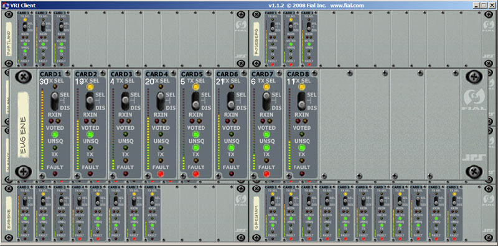Click the CARD1 heading in enlarged Eugene rack
Viewport: 498px width, 246px height.
click(50, 74)
